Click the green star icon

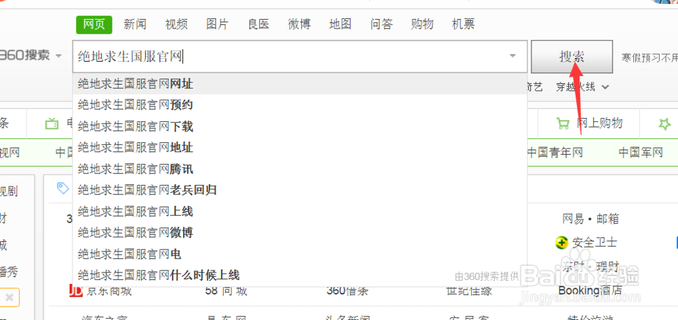click(x=664, y=124)
